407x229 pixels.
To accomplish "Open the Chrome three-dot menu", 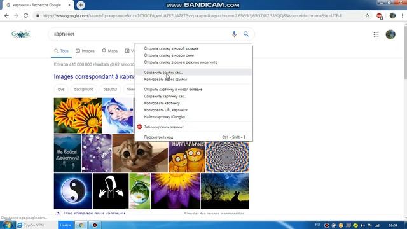I will click(x=403, y=15).
